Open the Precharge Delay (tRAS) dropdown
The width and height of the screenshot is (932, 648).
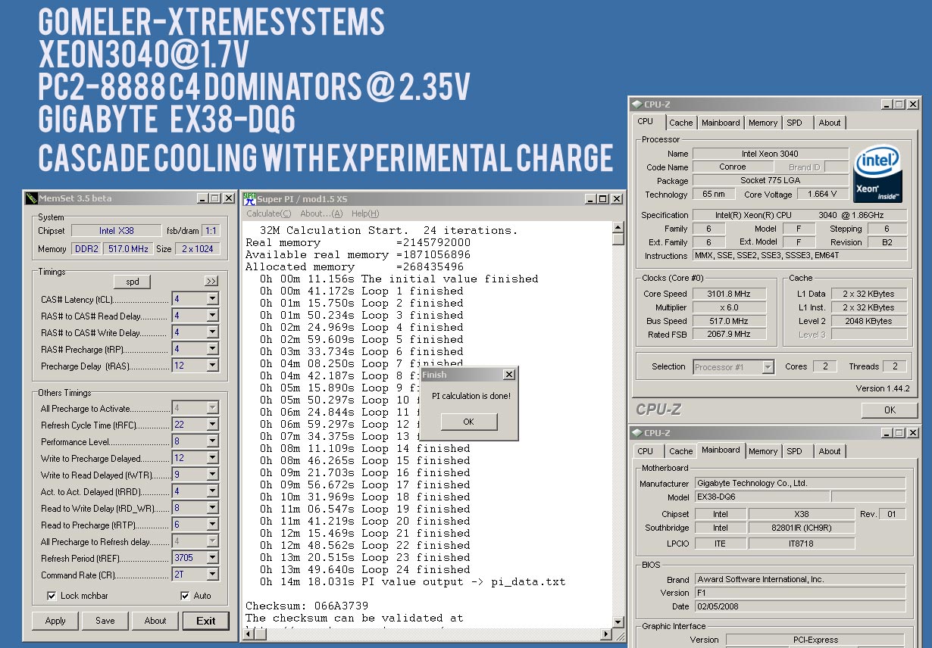(212, 366)
